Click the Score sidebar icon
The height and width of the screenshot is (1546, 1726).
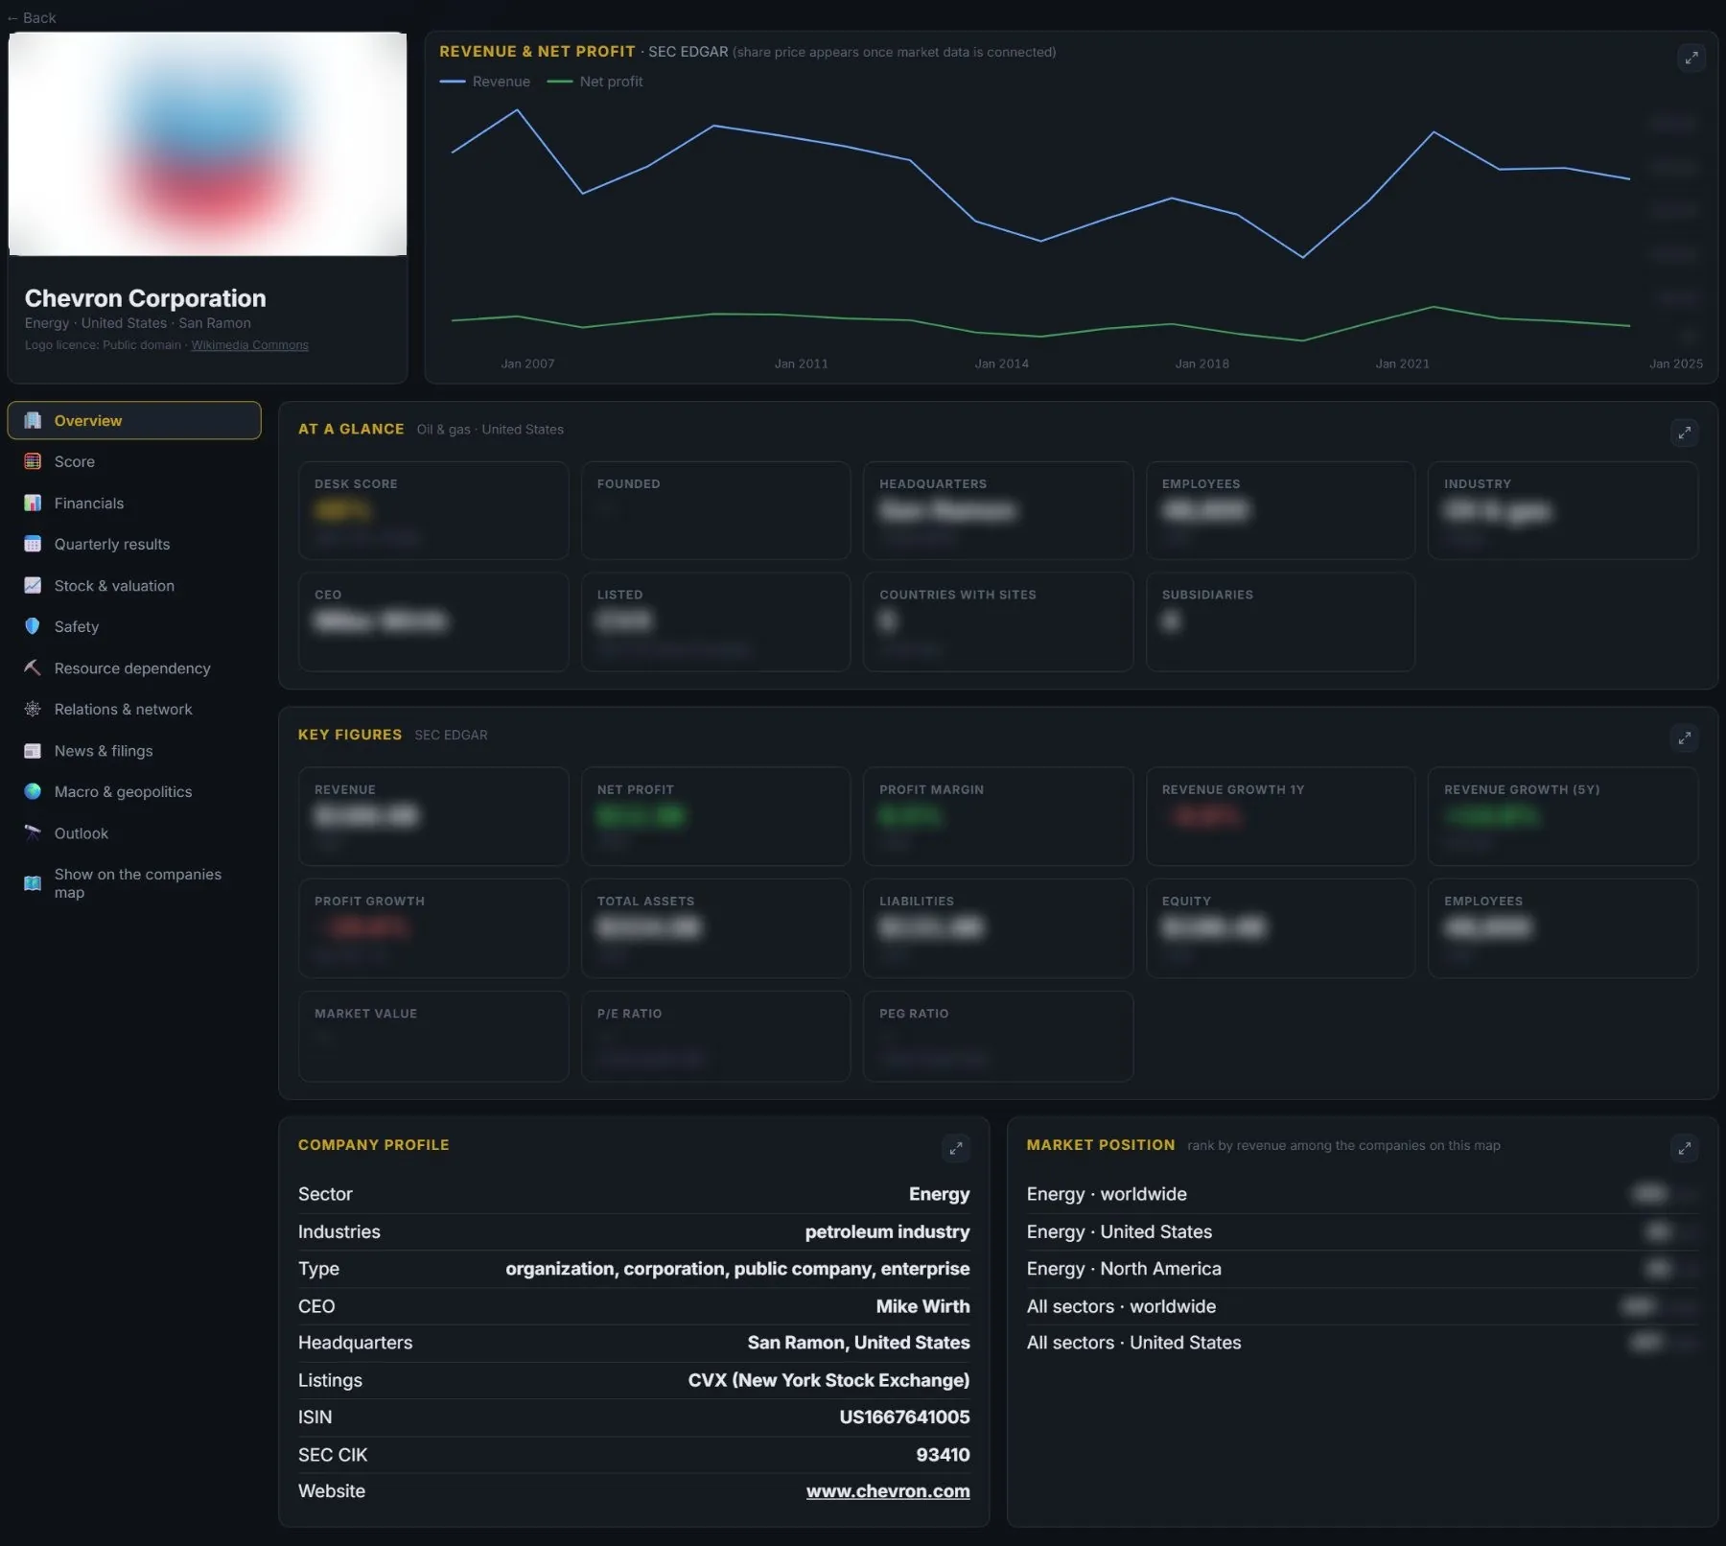(33, 461)
